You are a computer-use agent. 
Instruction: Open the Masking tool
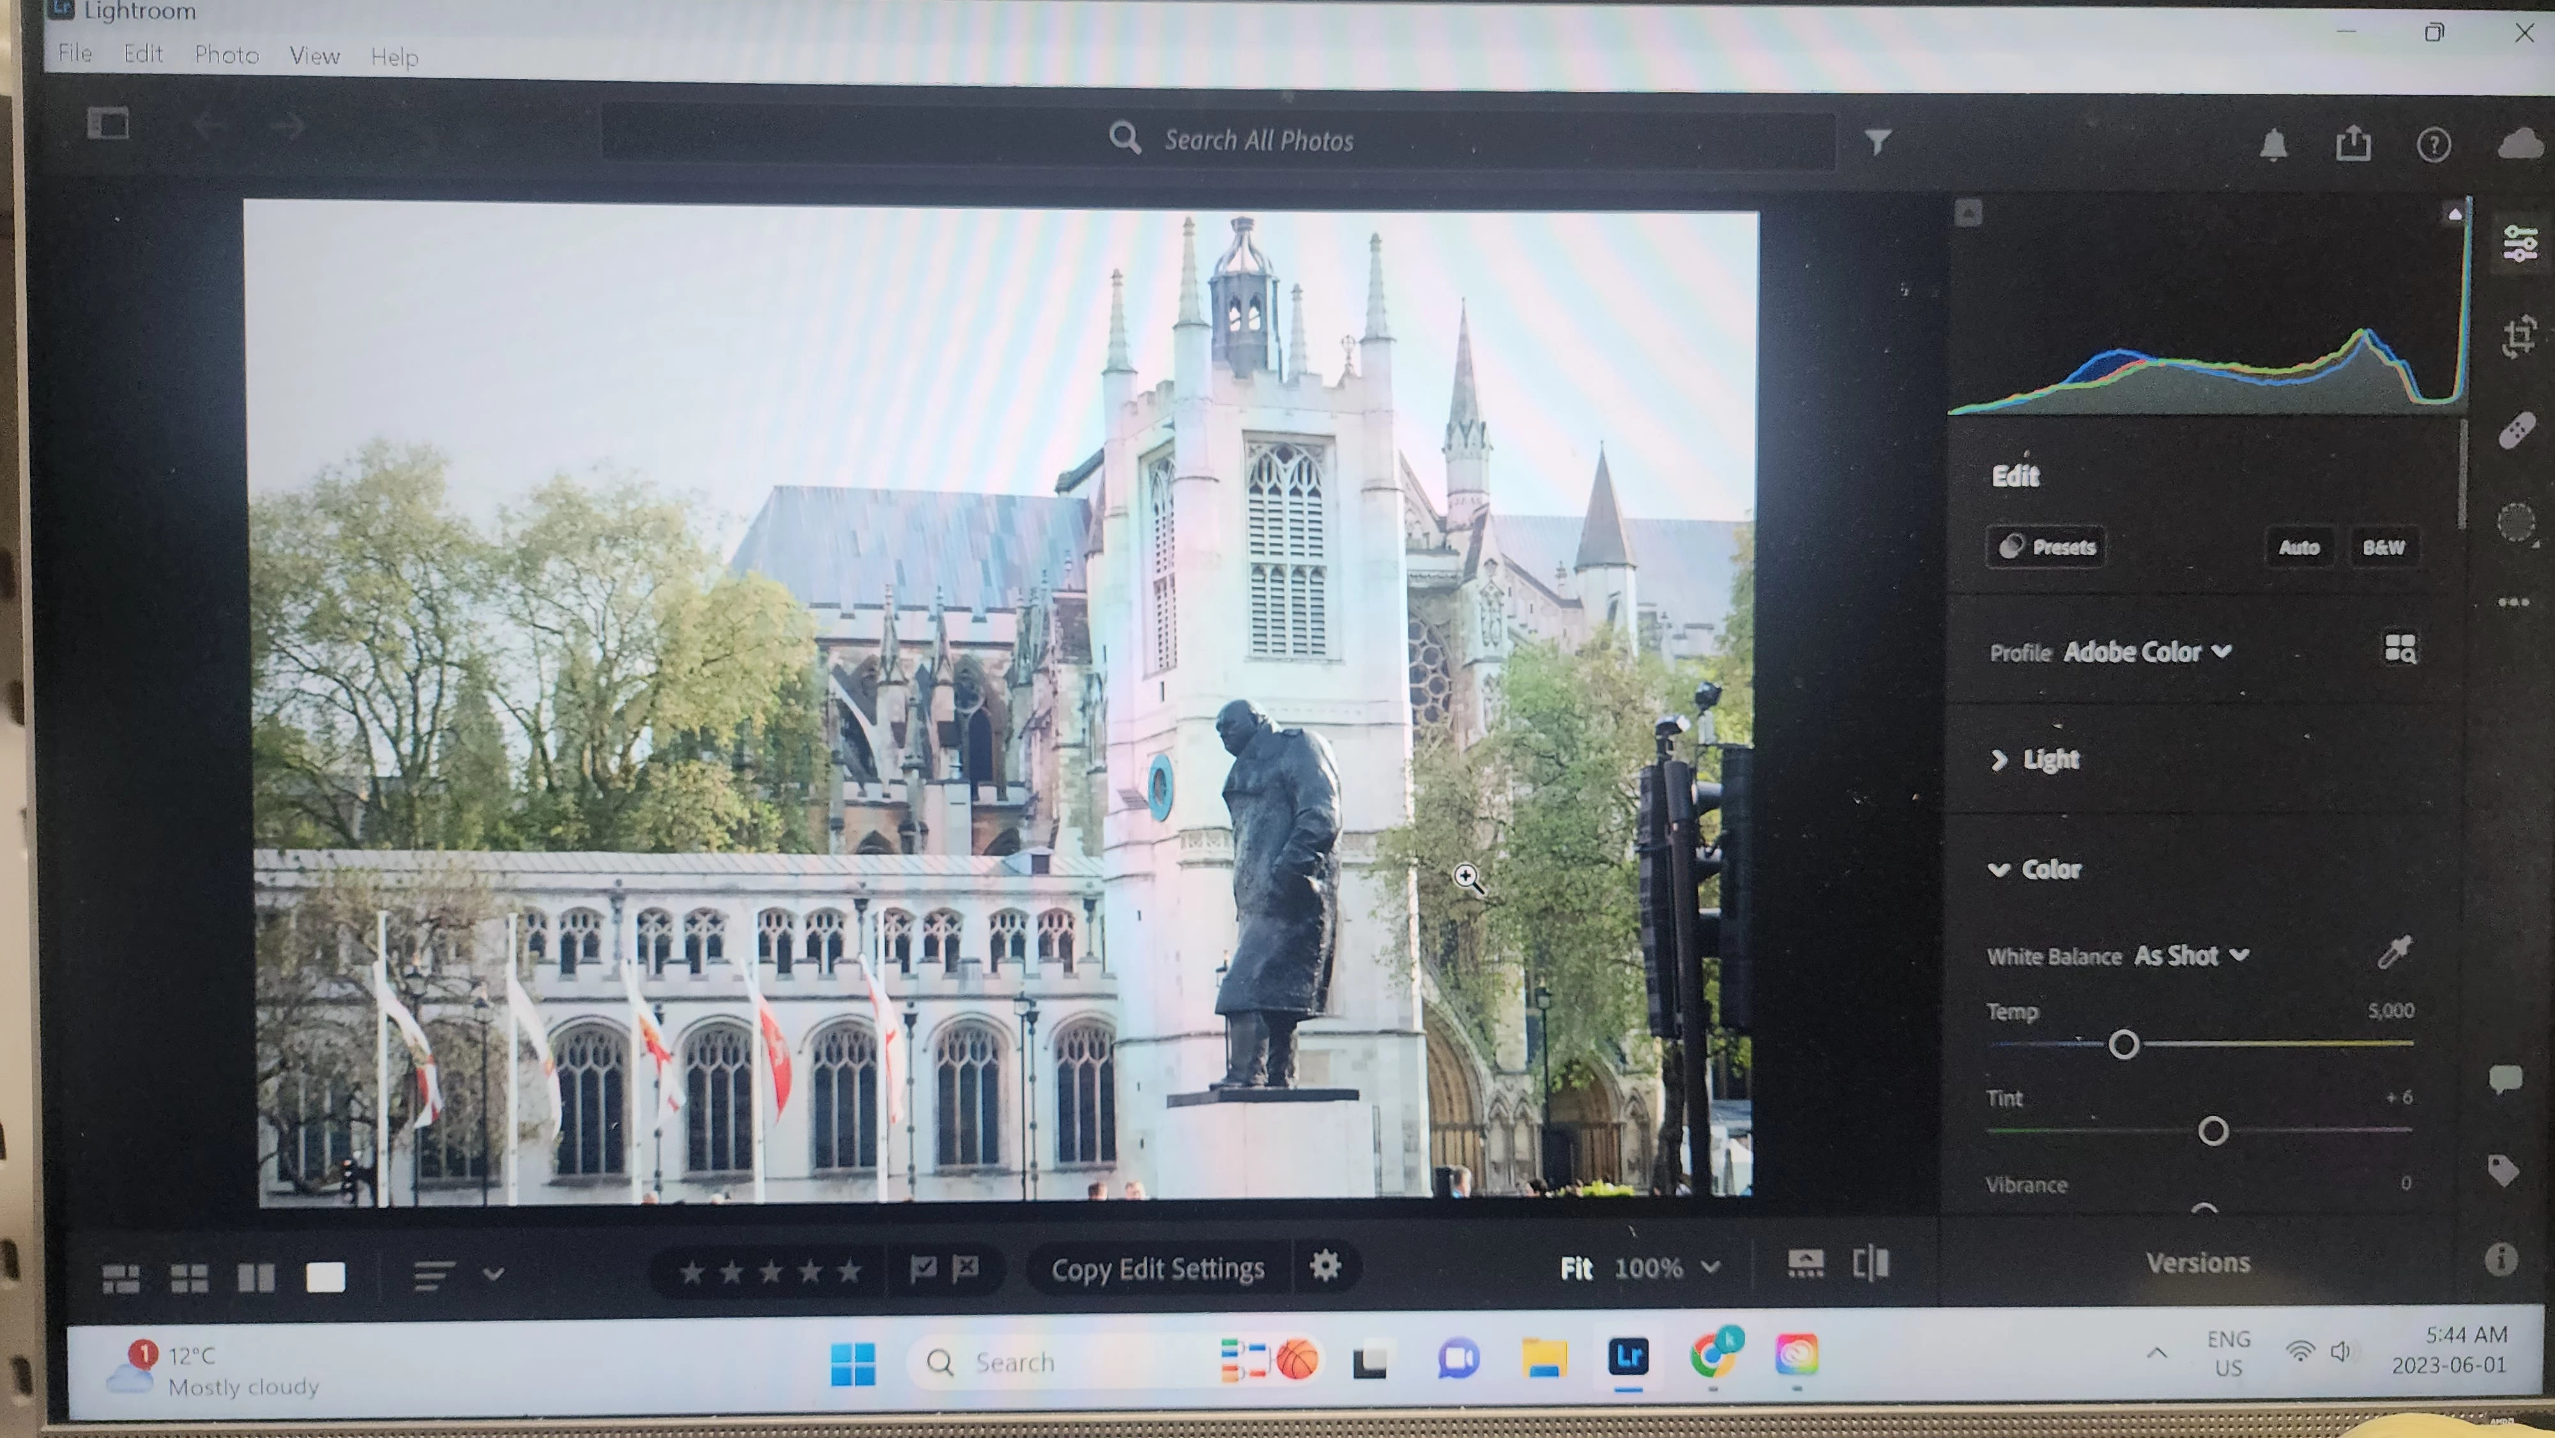coord(2516,522)
